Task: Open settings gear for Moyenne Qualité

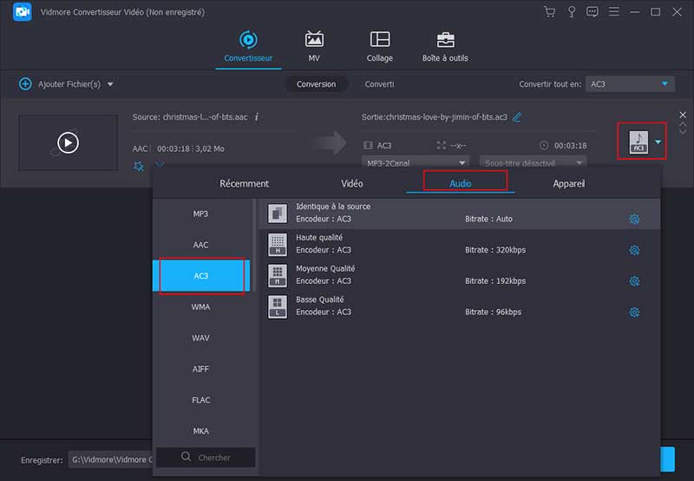Action: [x=634, y=281]
